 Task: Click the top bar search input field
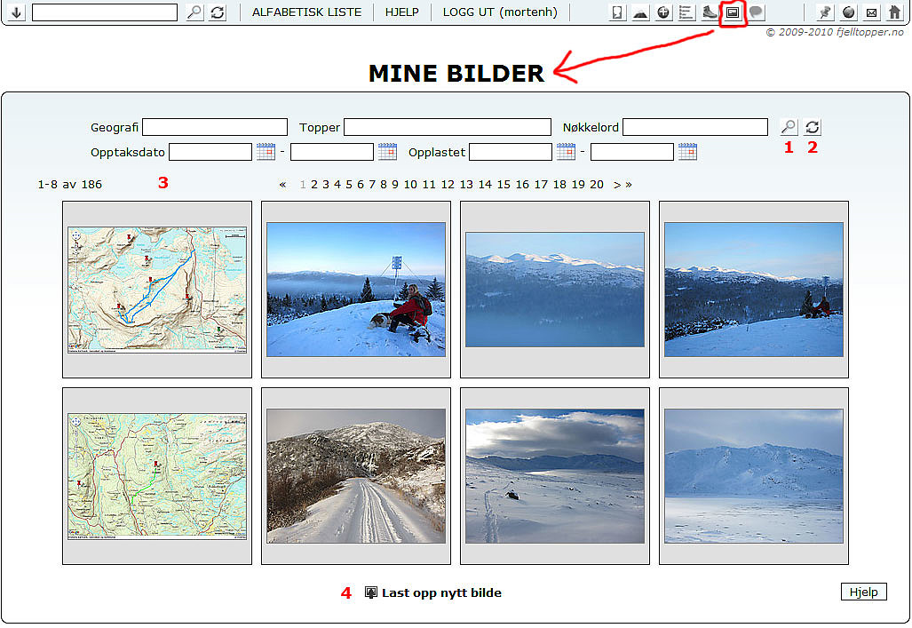[105, 12]
